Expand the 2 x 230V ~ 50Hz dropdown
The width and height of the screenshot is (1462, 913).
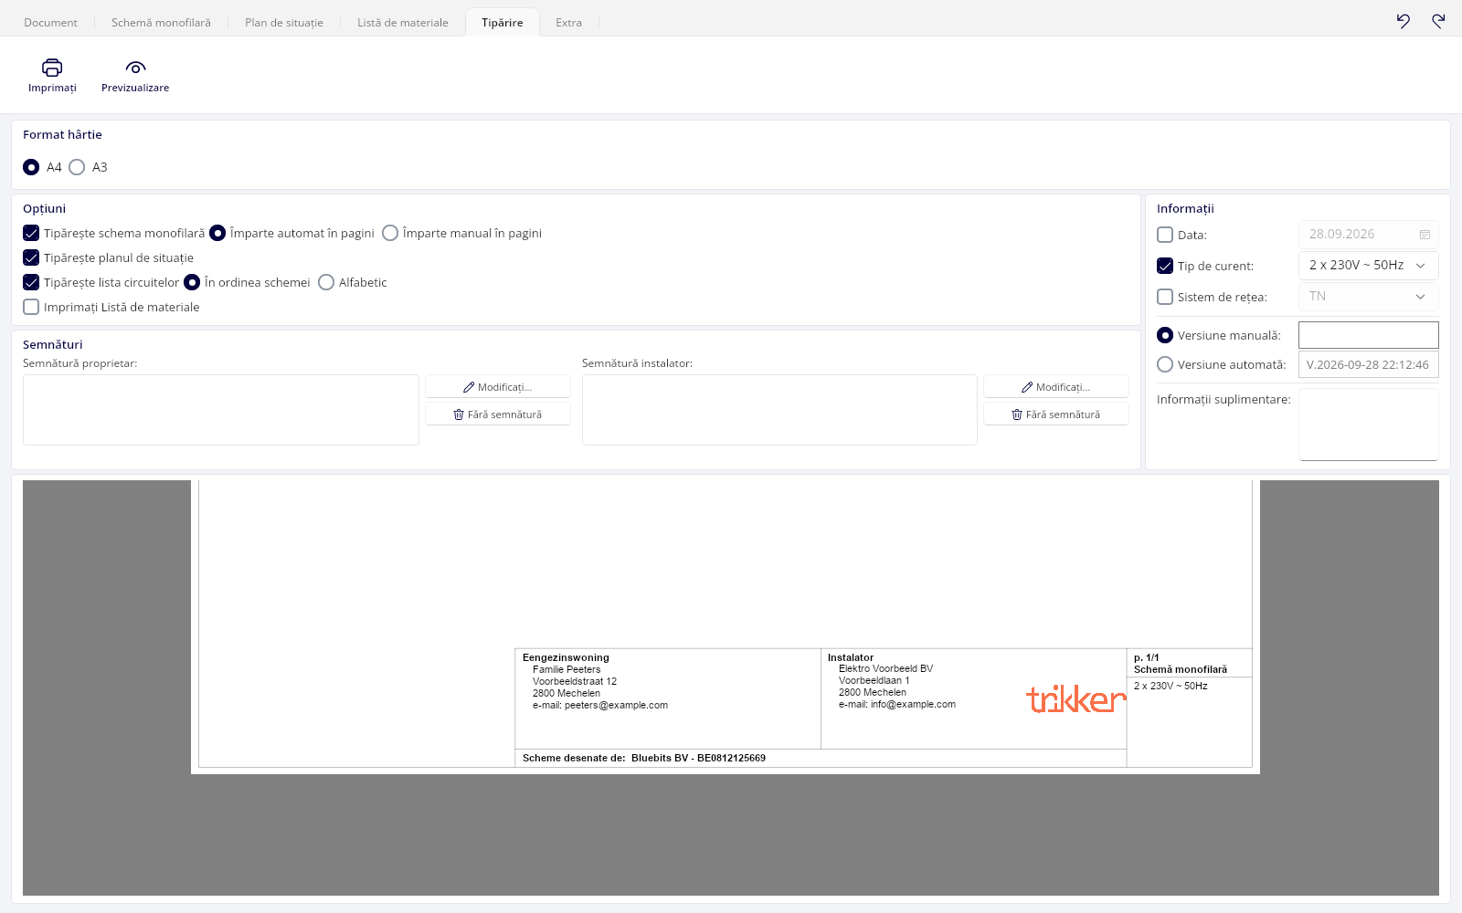(x=1368, y=266)
